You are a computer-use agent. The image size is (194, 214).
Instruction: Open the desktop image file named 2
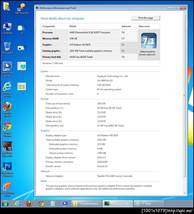22,68
